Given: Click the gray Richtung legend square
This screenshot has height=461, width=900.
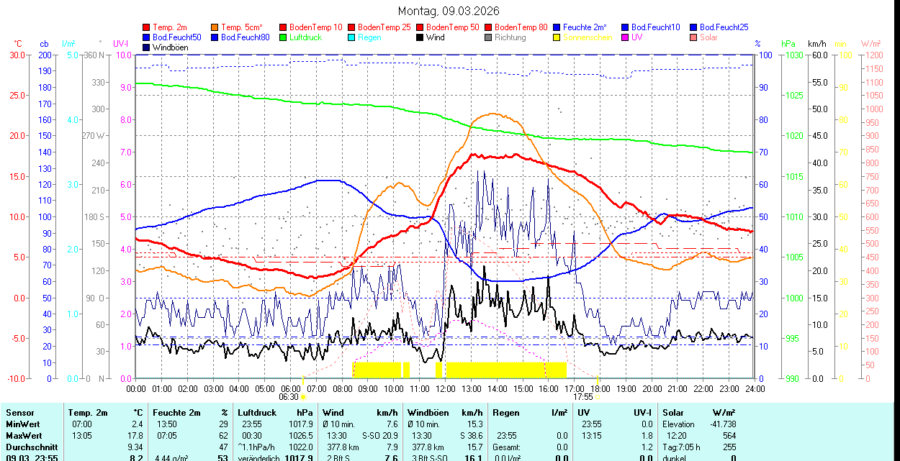Looking at the screenshot, I should tap(489, 37).
